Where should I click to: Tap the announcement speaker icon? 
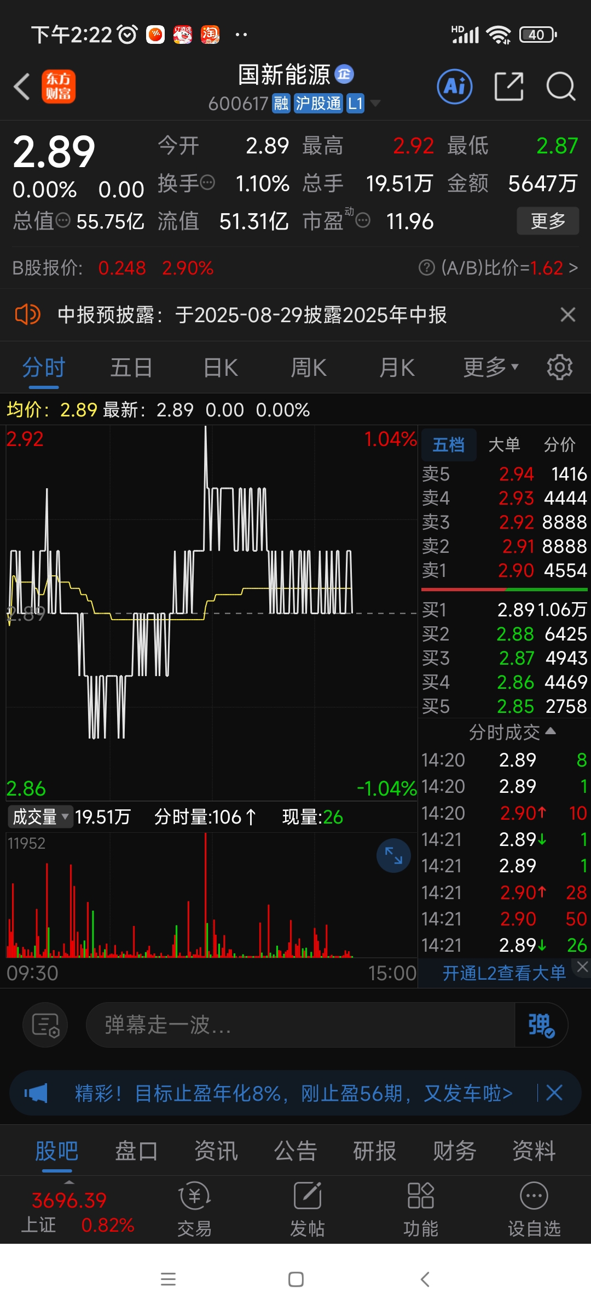(x=27, y=315)
